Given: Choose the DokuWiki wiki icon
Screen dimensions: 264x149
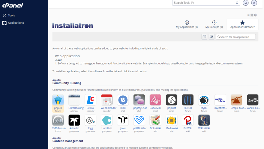Looking at the screenshot, I should coord(155,120).
